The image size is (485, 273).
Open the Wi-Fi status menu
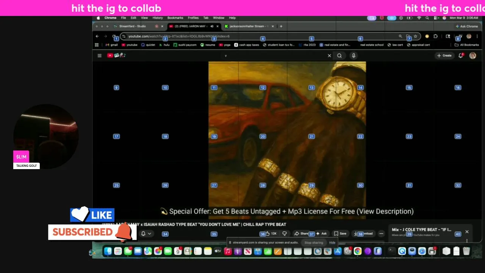coord(419,18)
